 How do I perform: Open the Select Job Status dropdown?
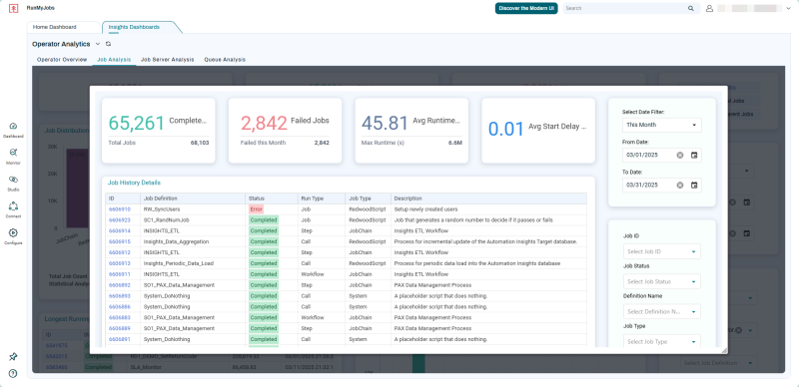[661, 281]
